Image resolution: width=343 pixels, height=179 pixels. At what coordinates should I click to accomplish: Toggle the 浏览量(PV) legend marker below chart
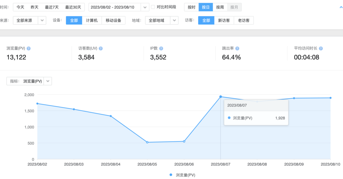pyautogui.click(x=171, y=175)
